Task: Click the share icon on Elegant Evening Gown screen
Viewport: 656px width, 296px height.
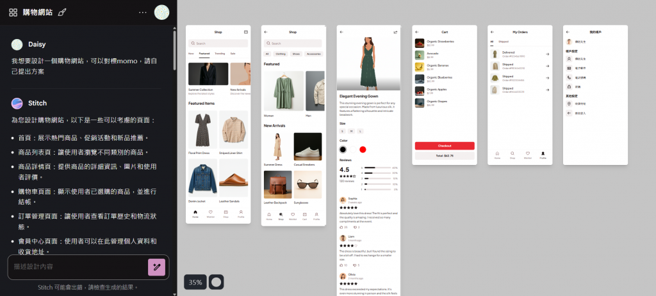Action: click(x=395, y=32)
